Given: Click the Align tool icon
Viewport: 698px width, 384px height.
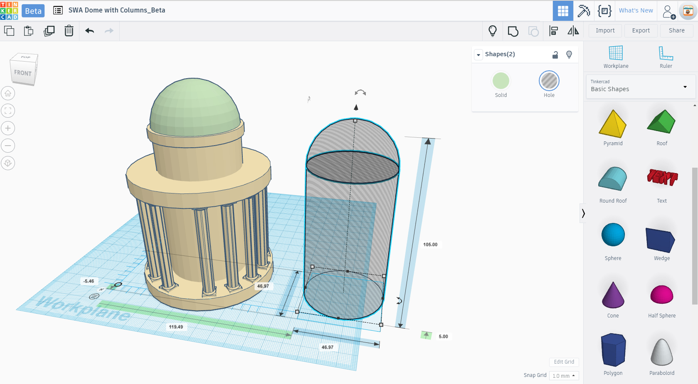Looking at the screenshot, I should pyautogui.click(x=553, y=31).
